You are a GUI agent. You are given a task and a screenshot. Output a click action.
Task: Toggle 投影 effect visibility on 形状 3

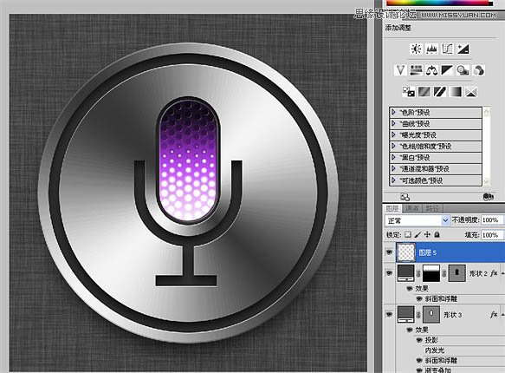419,340
